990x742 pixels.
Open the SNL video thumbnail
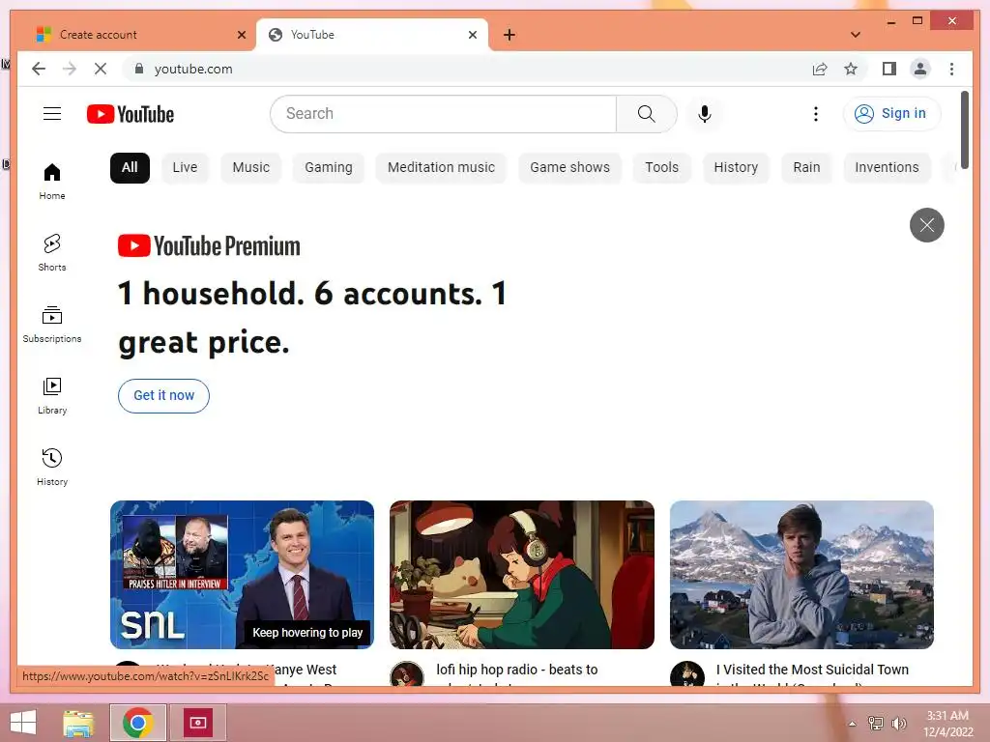click(x=242, y=574)
